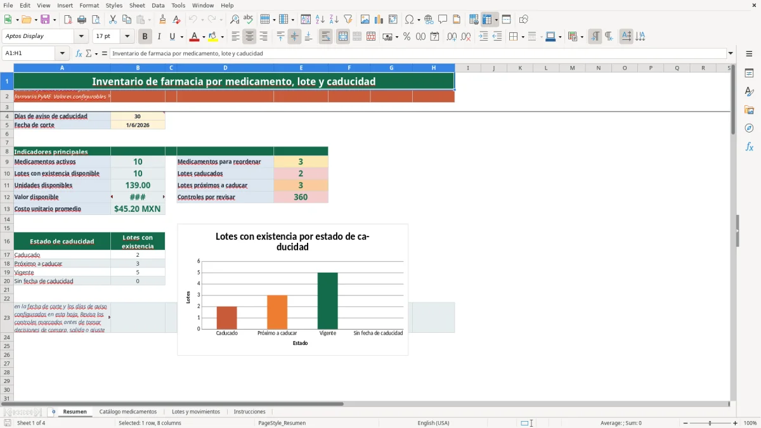Open Conditional Formatting dropdown arrow

tap(582, 37)
